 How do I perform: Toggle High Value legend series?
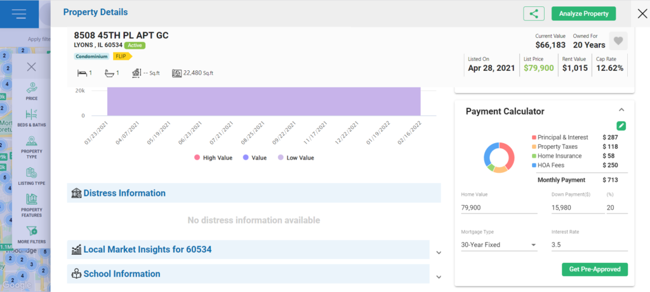(213, 158)
